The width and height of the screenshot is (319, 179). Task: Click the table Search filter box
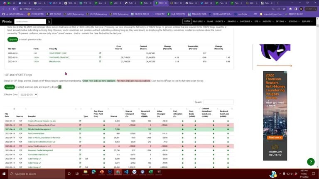pyautogui.click(x=218, y=102)
